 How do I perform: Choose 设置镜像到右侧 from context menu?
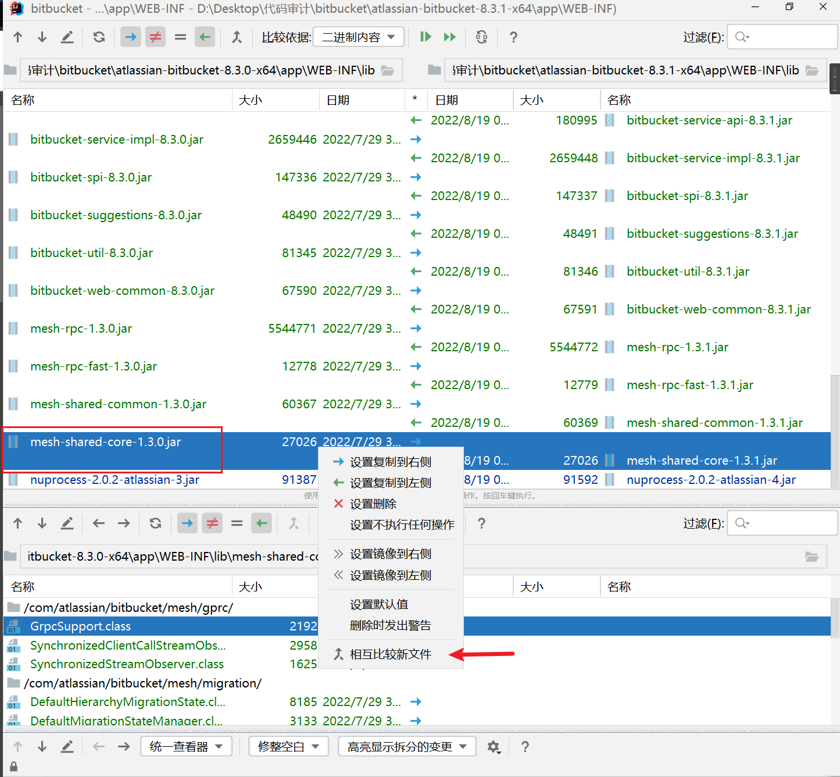click(x=391, y=554)
